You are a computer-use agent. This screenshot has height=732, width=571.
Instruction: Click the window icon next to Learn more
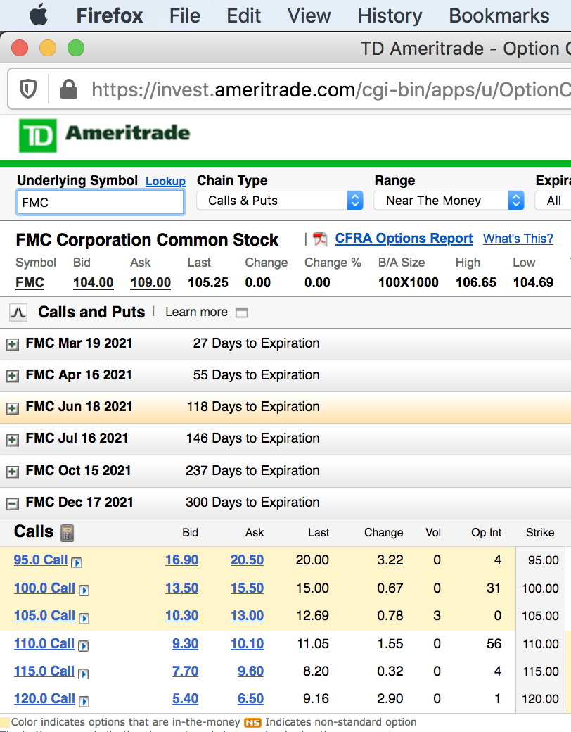point(242,313)
